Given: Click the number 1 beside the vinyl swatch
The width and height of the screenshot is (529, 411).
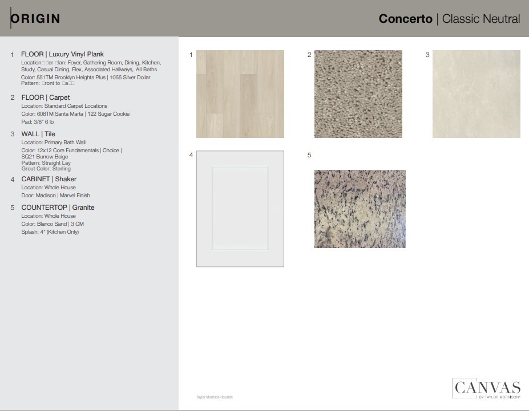Looking at the screenshot, I should (191, 54).
